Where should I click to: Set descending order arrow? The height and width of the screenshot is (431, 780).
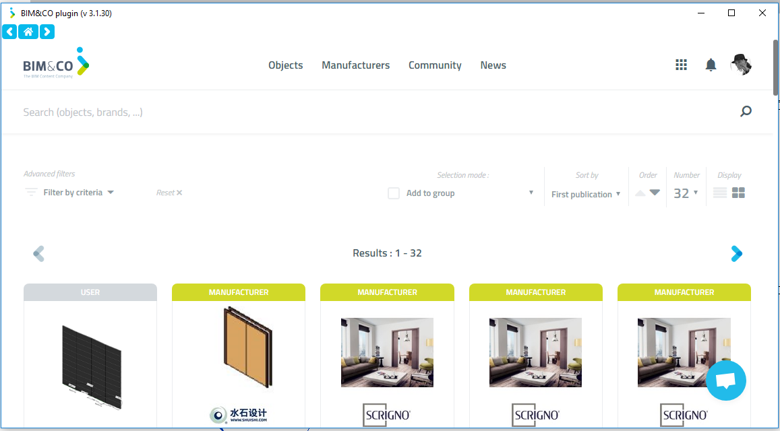(655, 193)
